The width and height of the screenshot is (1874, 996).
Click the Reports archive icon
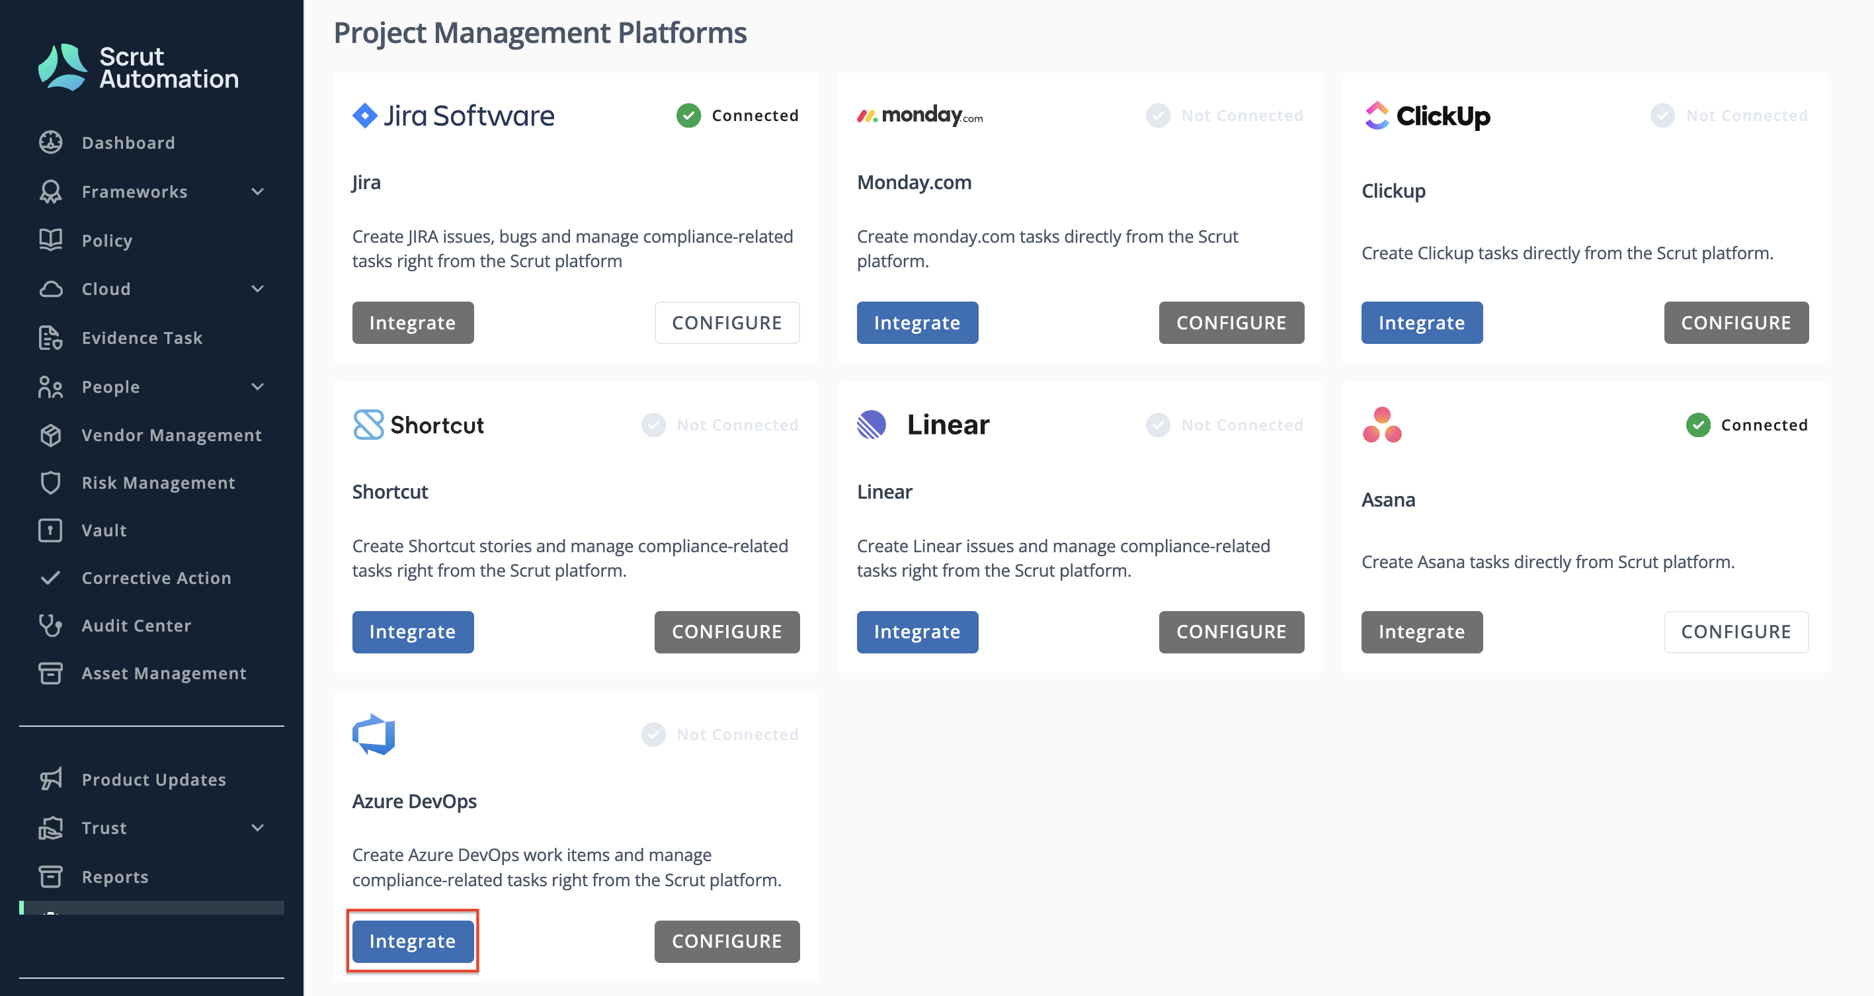pyautogui.click(x=50, y=877)
